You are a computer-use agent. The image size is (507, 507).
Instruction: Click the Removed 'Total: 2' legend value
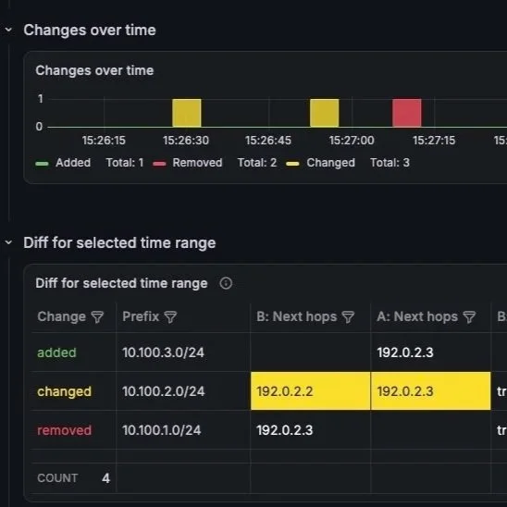pyautogui.click(x=257, y=163)
